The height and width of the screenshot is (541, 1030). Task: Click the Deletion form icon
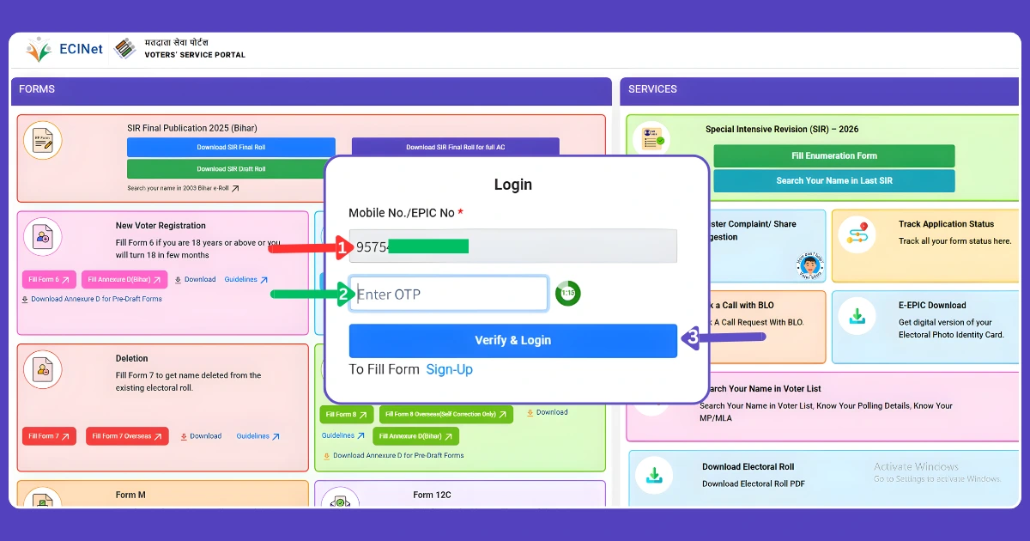pyautogui.click(x=43, y=370)
